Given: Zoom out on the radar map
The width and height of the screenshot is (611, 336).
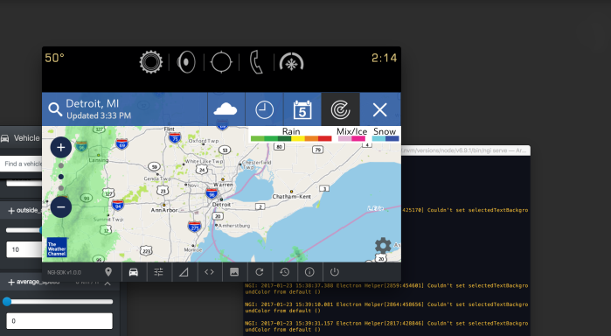Looking at the screenshot, I should 61,206.
